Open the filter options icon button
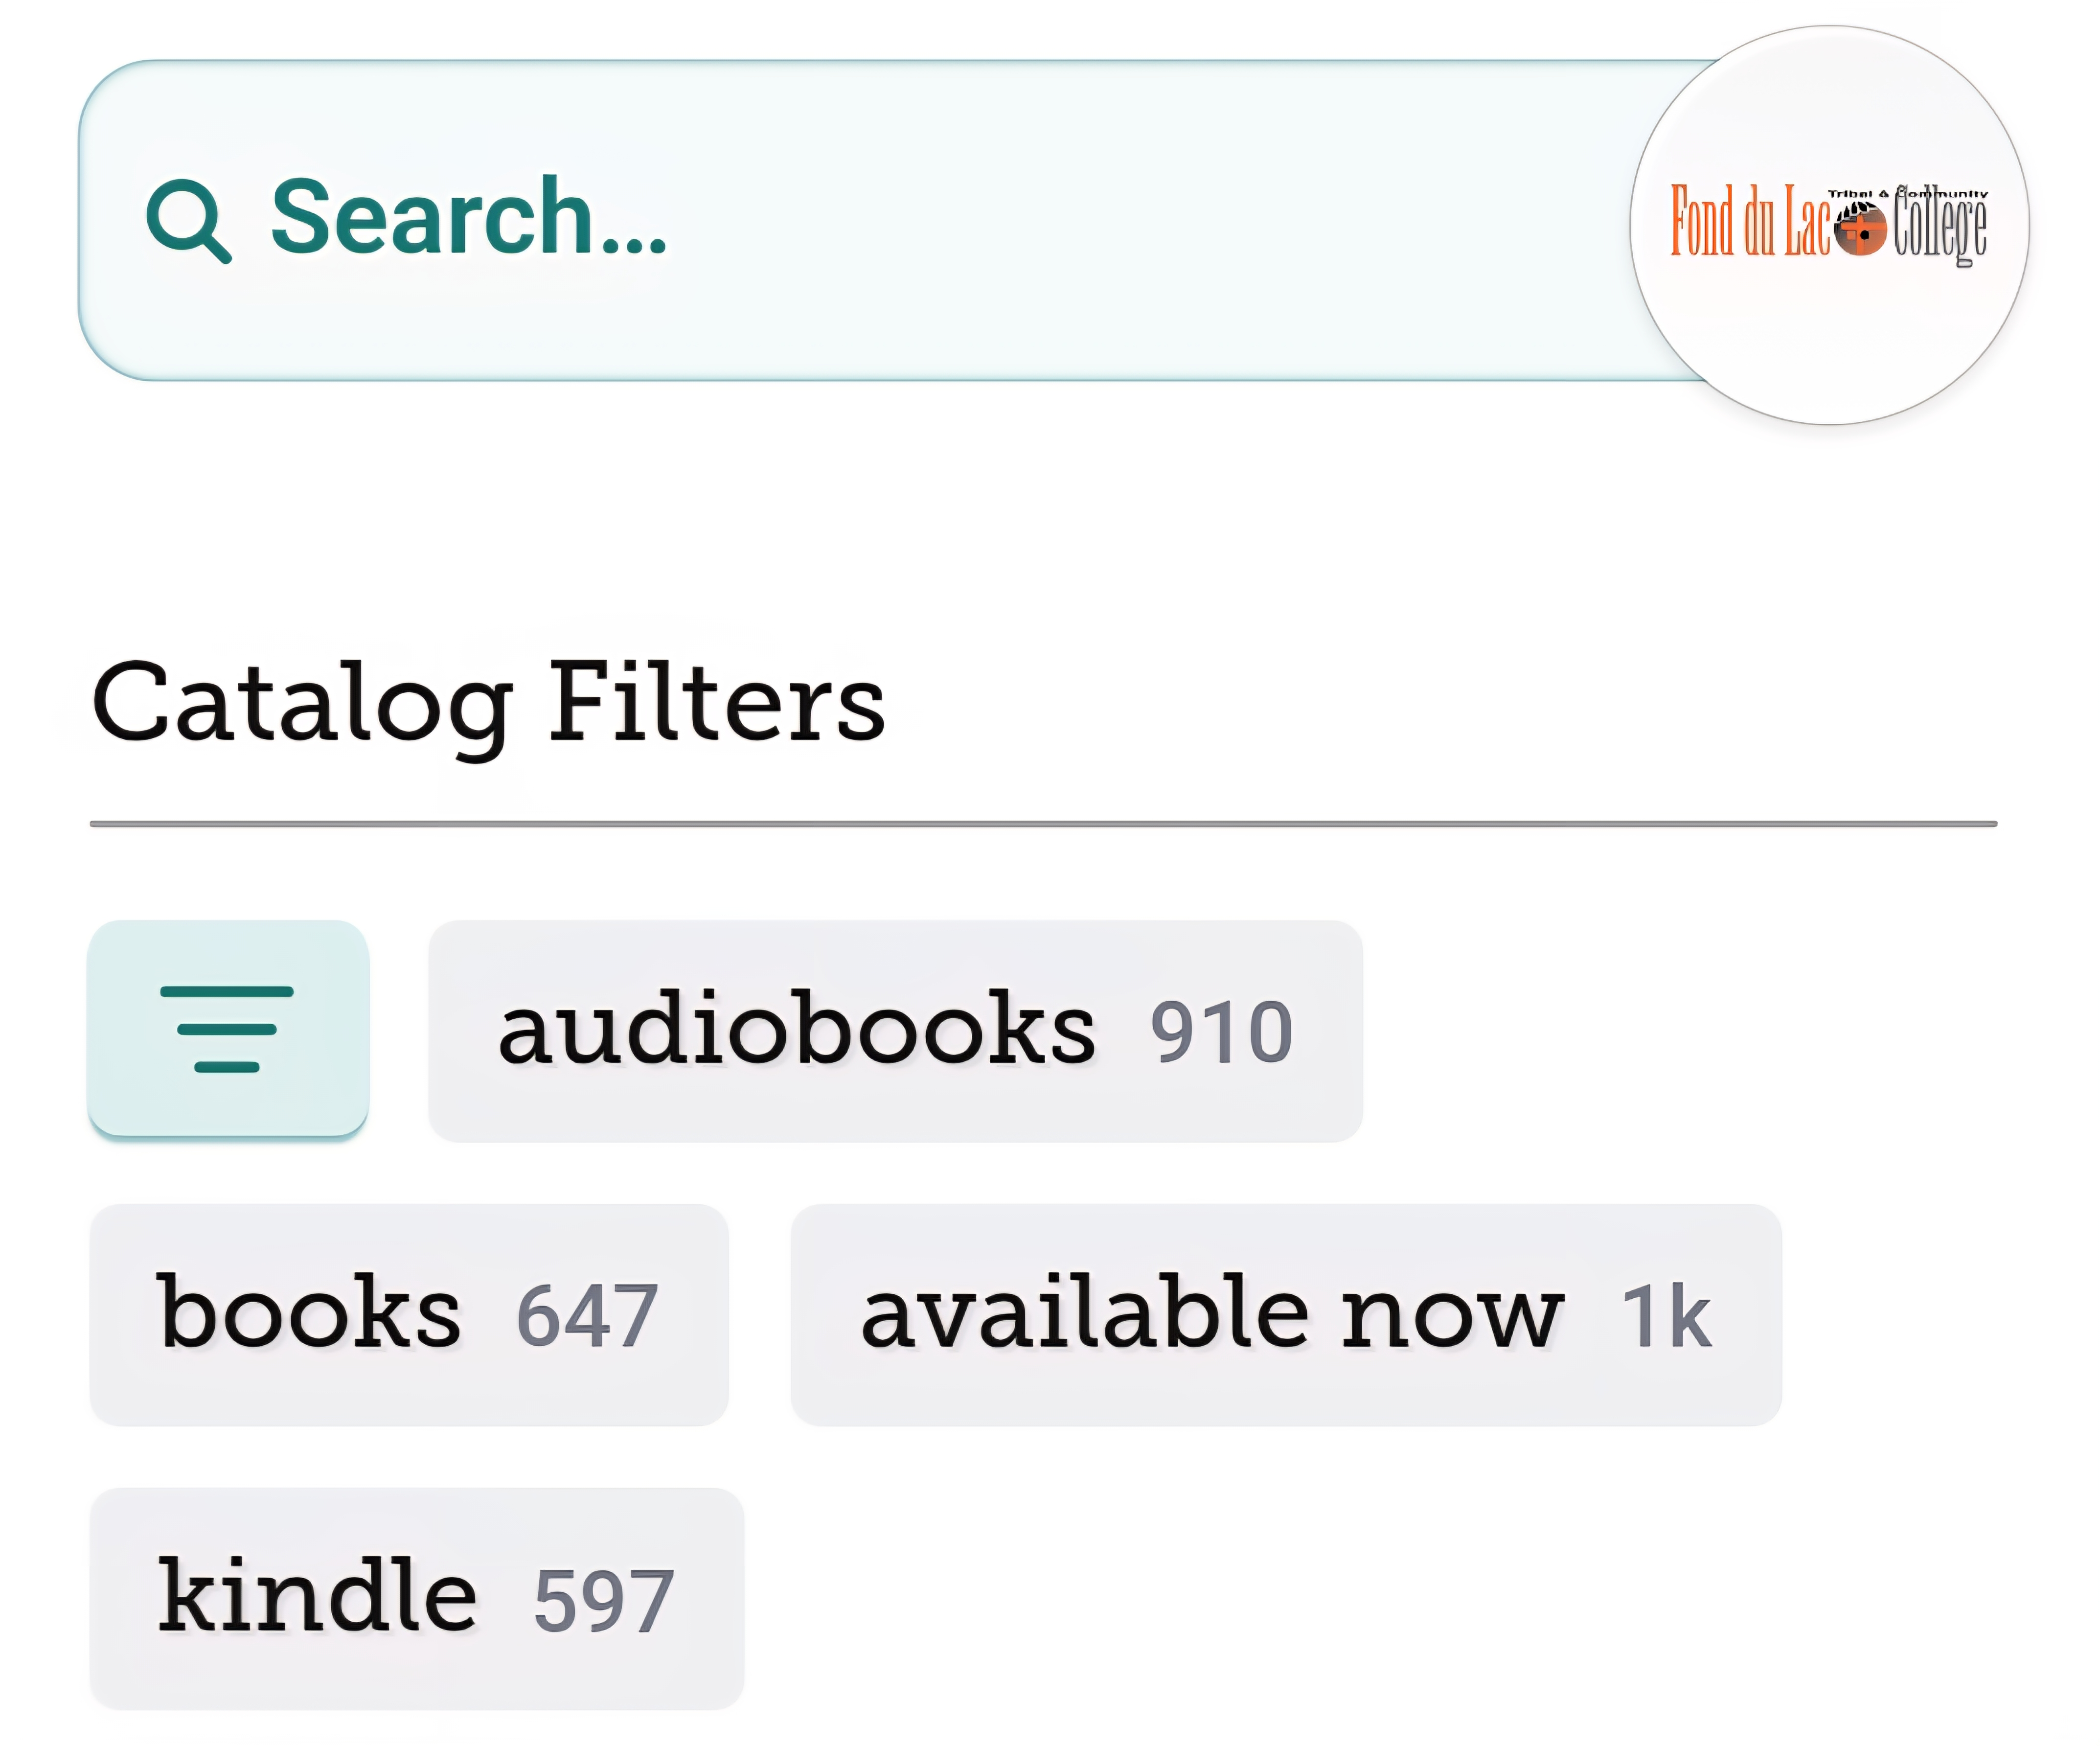This screenshot has height=1746, width=2100. click(228, 1029)
